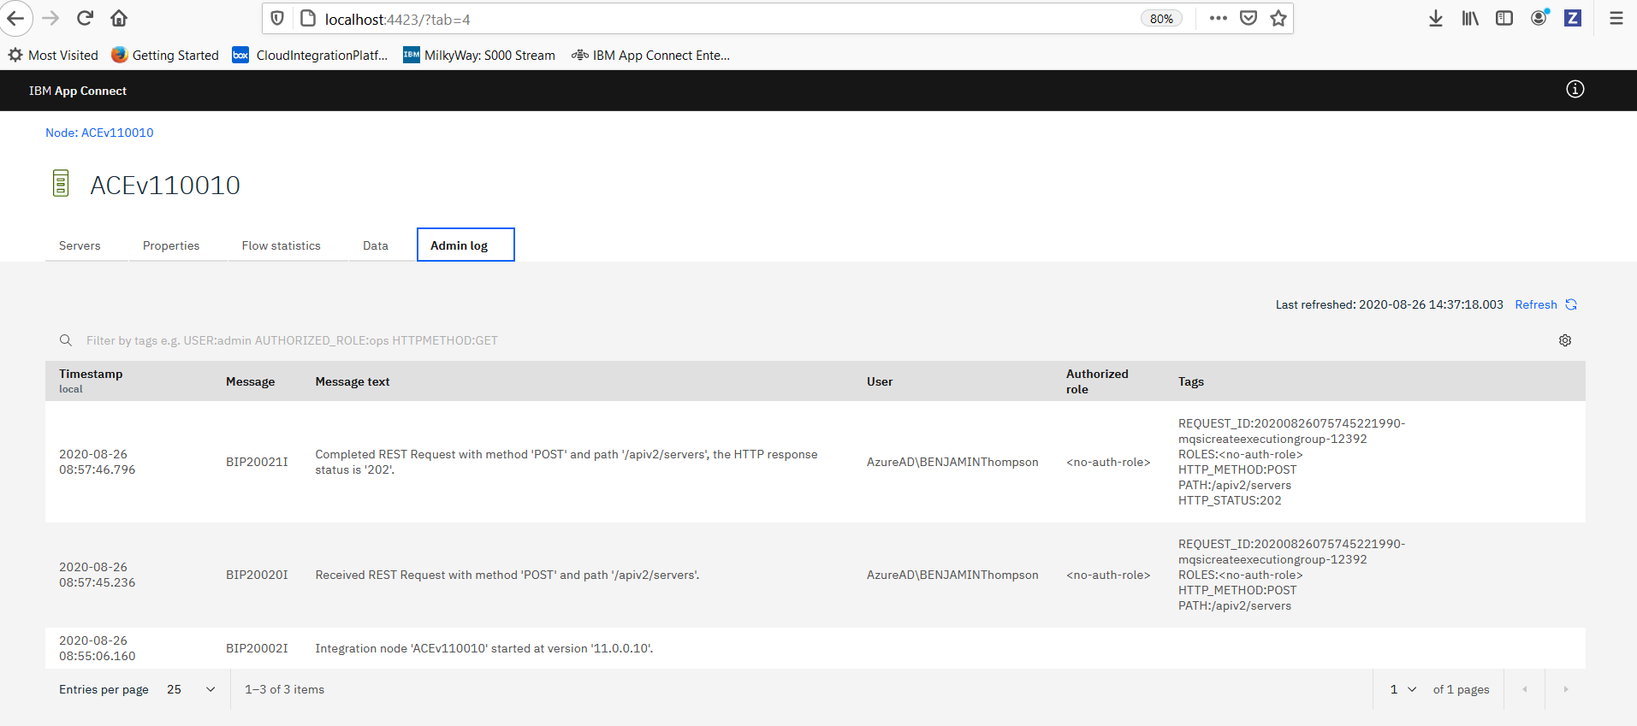This screenshot has height=726, width=1637.
Task: Open the Entries per page 25 dropdown
Action: (x=191, y=689)
